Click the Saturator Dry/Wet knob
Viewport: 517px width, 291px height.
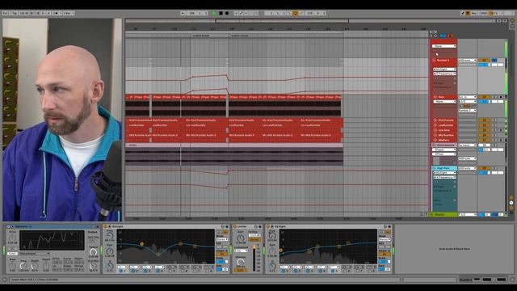coord(94,266)
